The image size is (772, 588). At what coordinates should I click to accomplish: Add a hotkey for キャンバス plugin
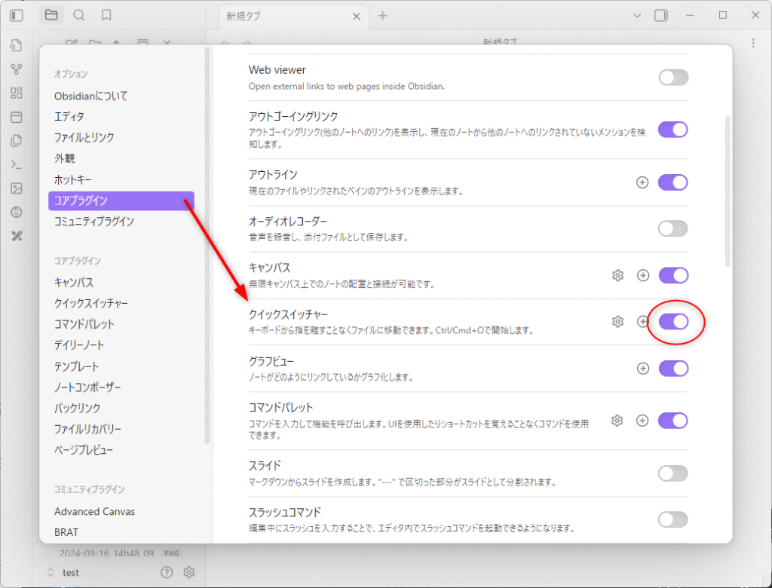pyautogui.click(x=642, y=275)
